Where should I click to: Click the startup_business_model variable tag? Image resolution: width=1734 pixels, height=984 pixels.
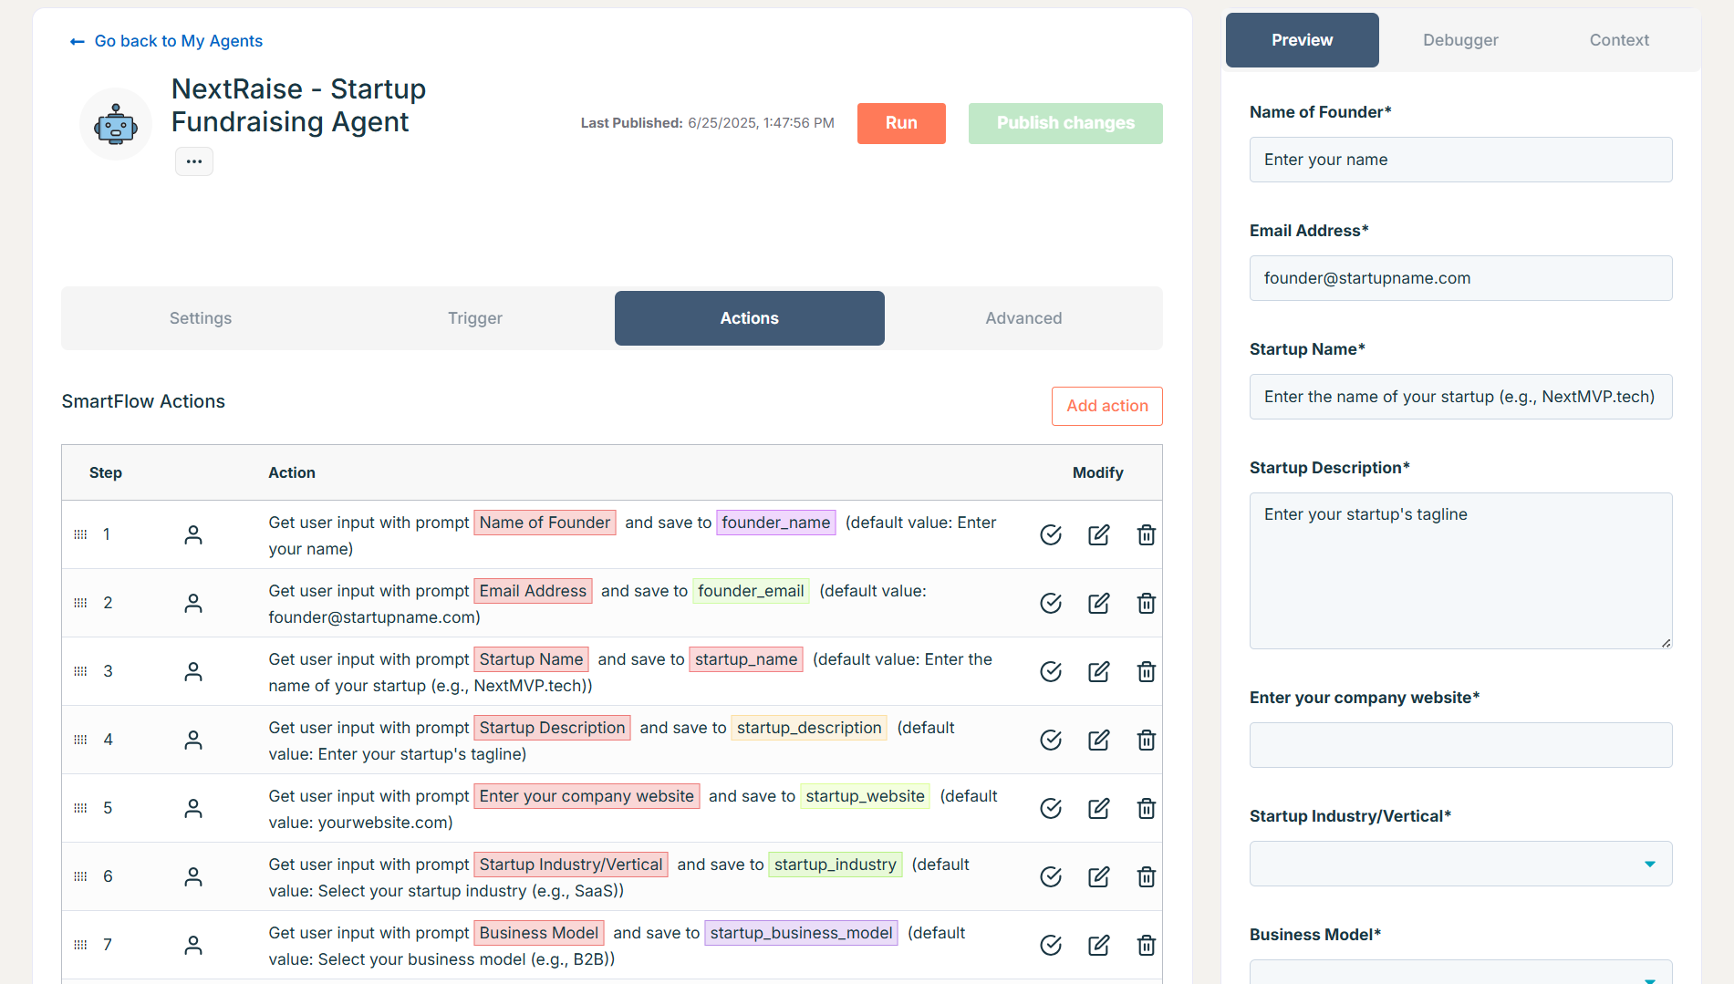click(801, 933)
